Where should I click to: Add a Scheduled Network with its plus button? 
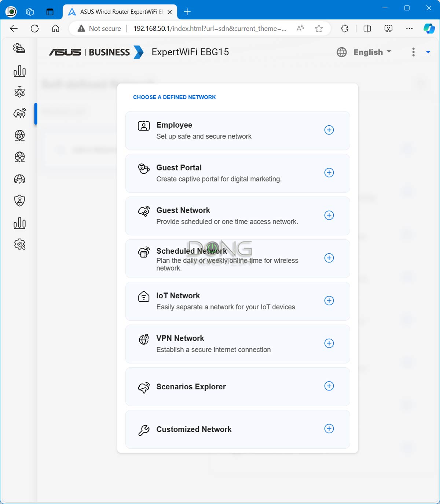point(329,258)
